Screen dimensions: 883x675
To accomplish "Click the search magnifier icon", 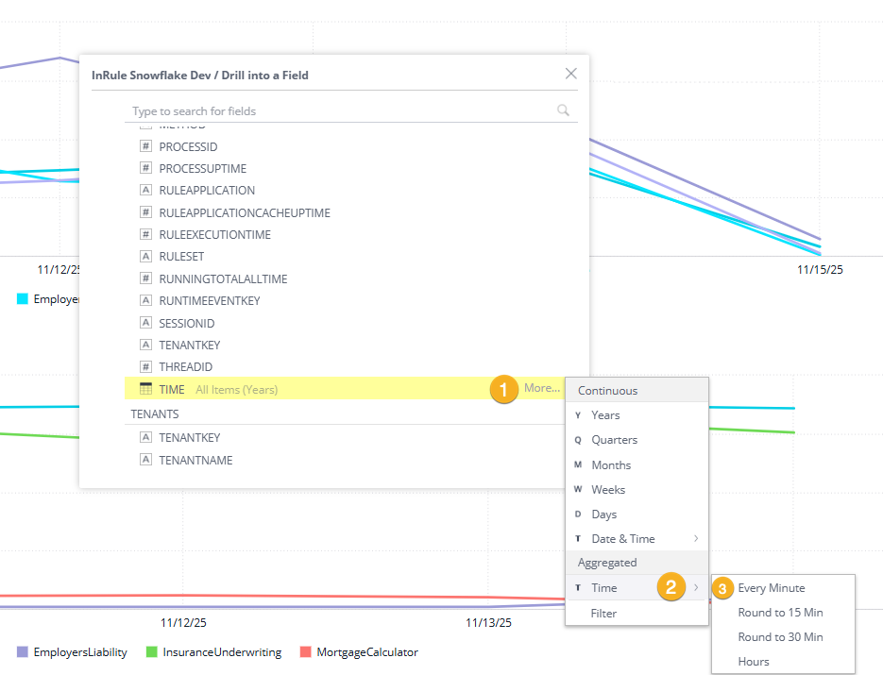I will tap(563, 110).
